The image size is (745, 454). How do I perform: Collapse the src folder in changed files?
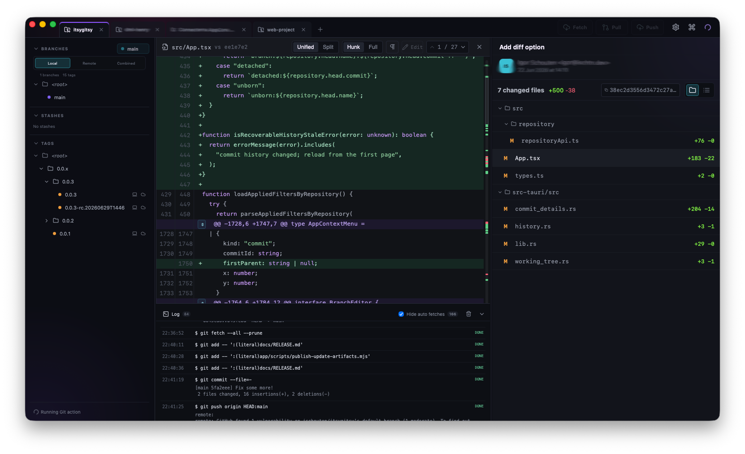[500, 108]
